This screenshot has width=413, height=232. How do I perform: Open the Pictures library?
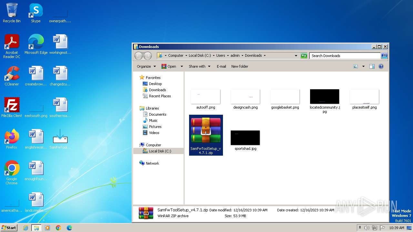pyautogui.click(x=155, y=127)
